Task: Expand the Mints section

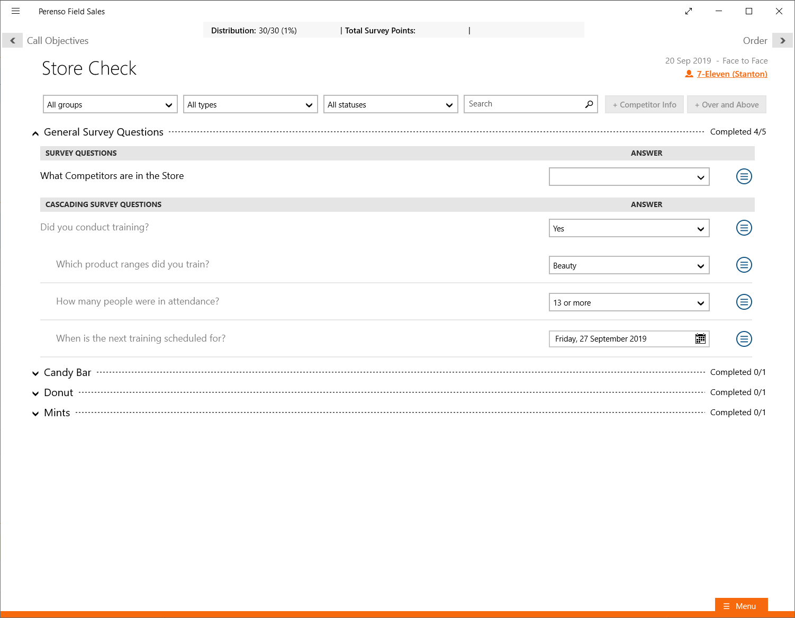Action: 35,414
